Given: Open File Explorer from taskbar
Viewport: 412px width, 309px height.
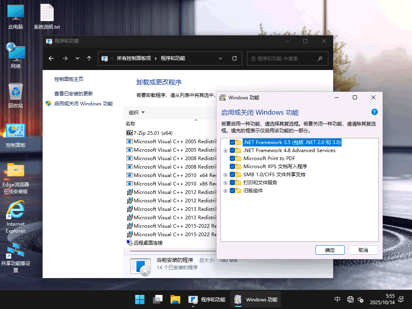Looking at the screenshot, I should [x=175, y=299].
